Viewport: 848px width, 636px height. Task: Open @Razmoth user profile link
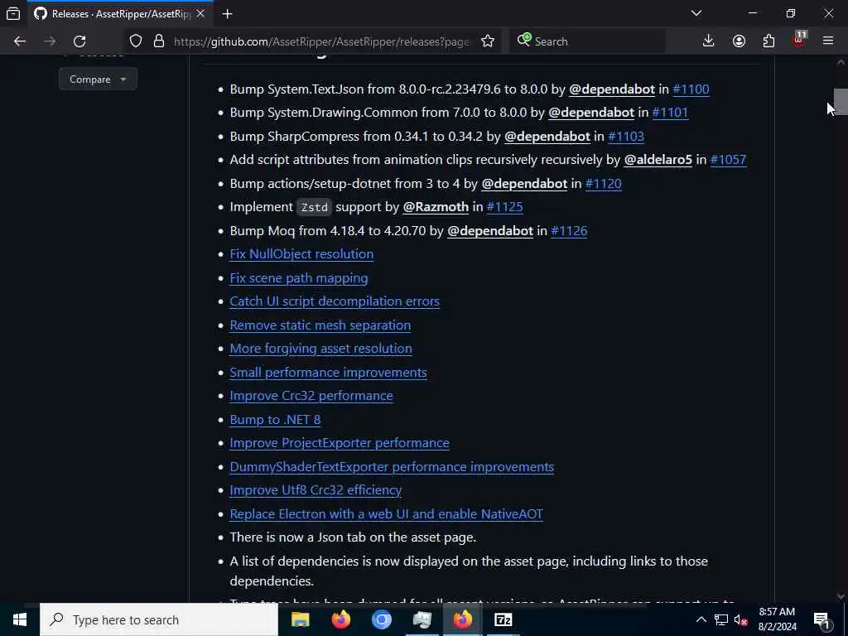[436, 206]
